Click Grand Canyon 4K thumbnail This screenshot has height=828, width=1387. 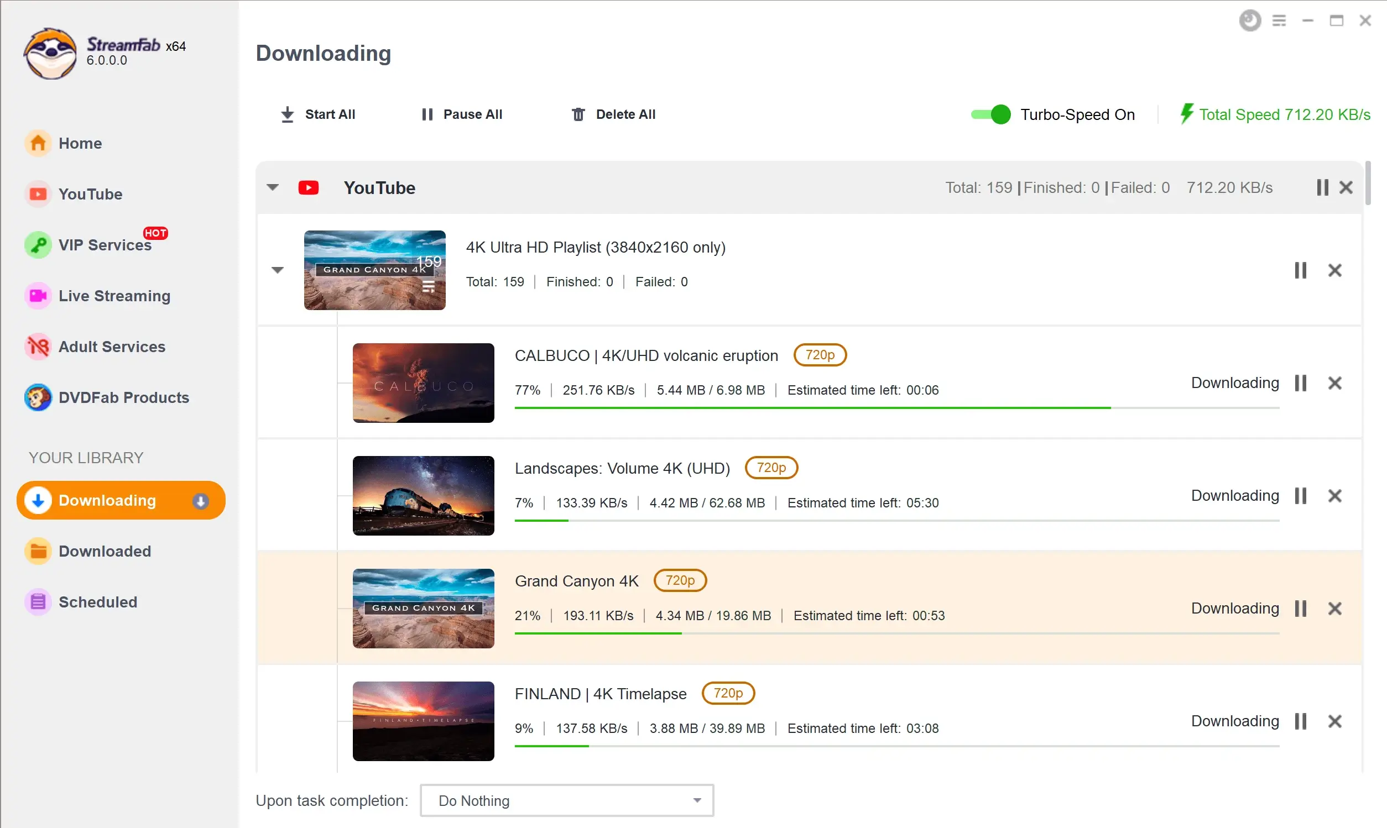(x=423, y=608)
